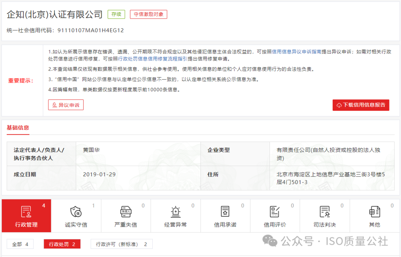Click the green 存续 status badge

(x=116, y=14)
